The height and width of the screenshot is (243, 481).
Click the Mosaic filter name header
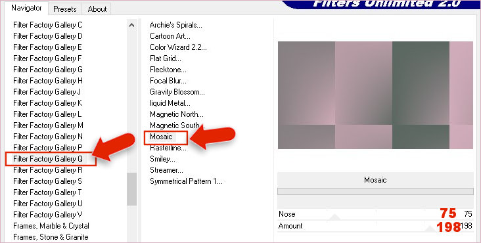pos(375,180)
